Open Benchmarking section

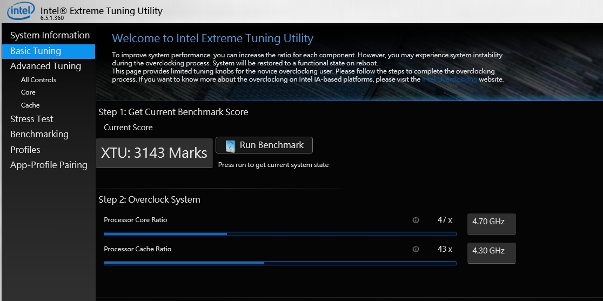tap(39, 134)
